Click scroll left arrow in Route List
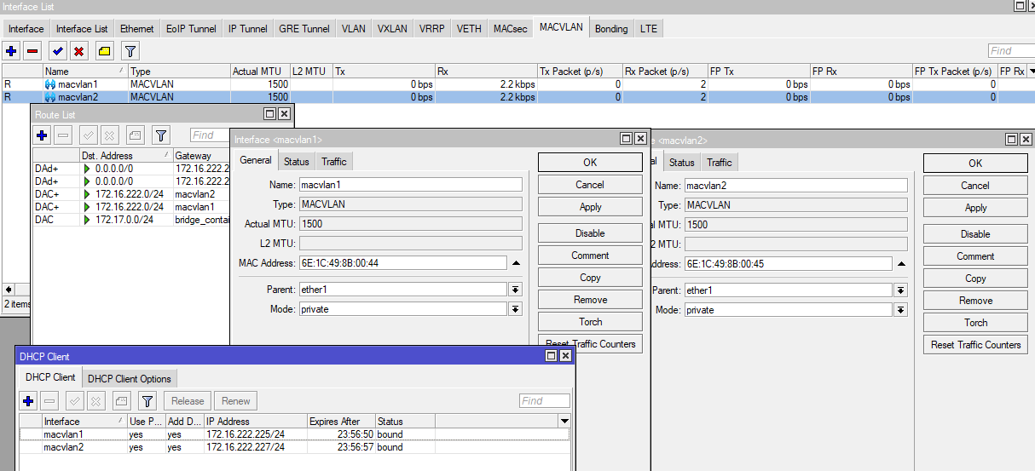The width and height of the screenshot is (1035, 471). click(9, 290)
